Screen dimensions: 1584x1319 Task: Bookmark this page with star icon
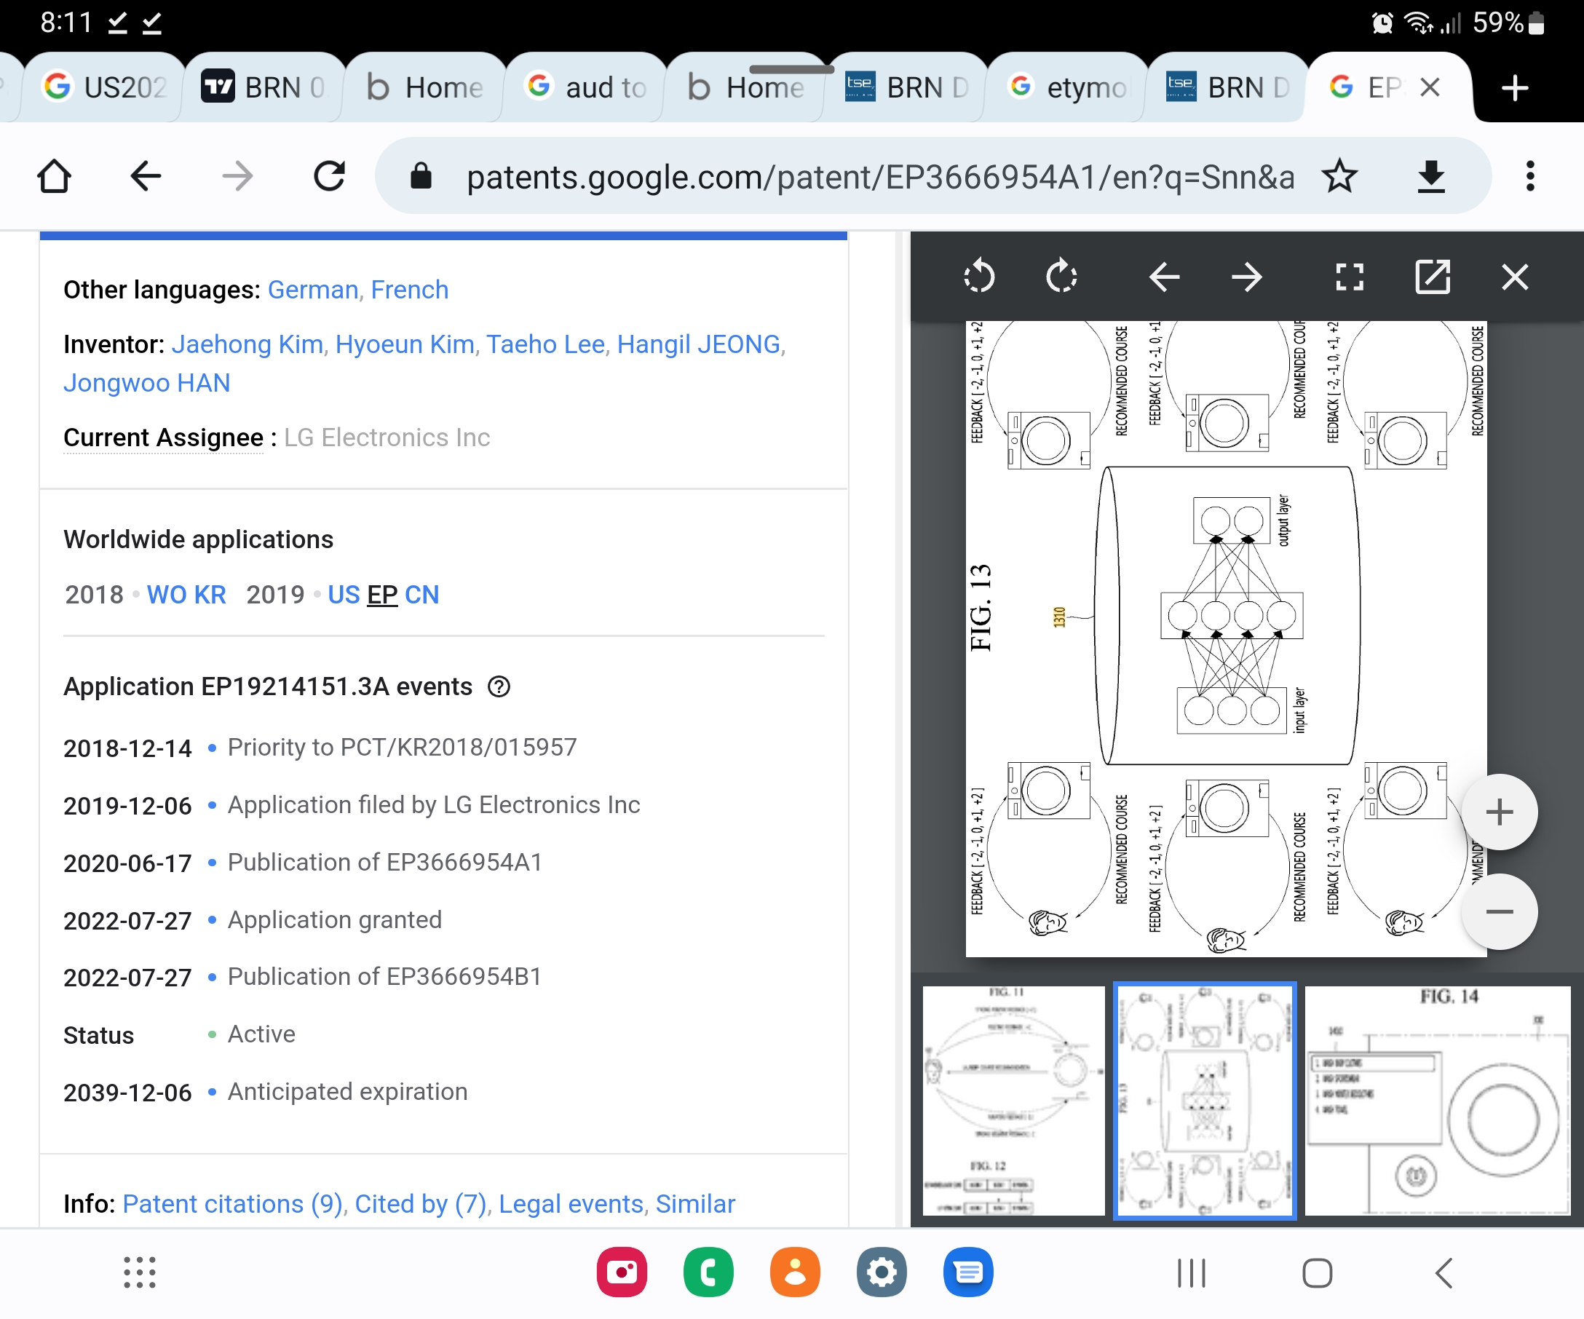[x=1339, y=176]
